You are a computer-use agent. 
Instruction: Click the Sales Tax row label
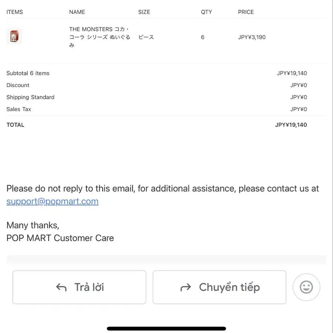[19, 109]
